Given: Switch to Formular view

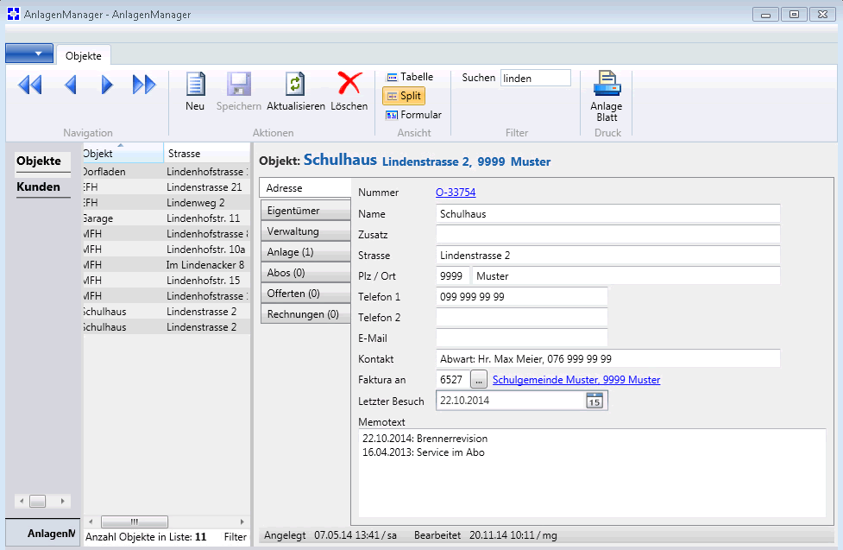Looking at the screenshot, I should pyautogui.click(x=414, y=115).
